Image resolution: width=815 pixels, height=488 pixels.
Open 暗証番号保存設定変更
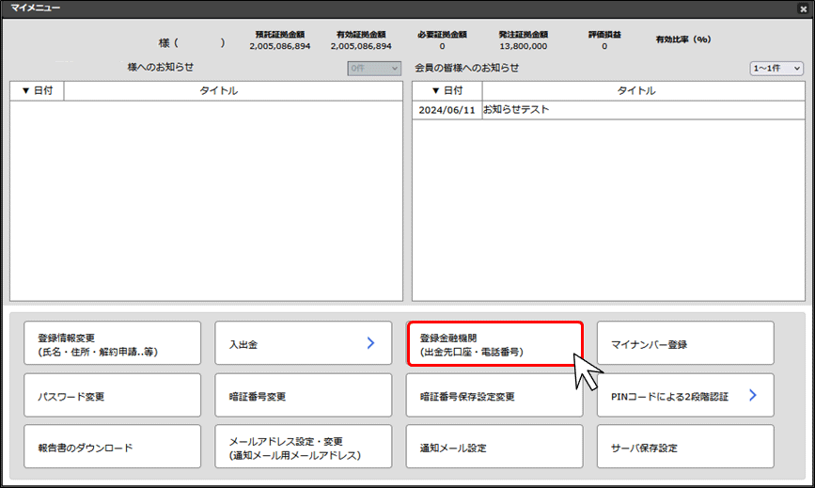(494, 396)
